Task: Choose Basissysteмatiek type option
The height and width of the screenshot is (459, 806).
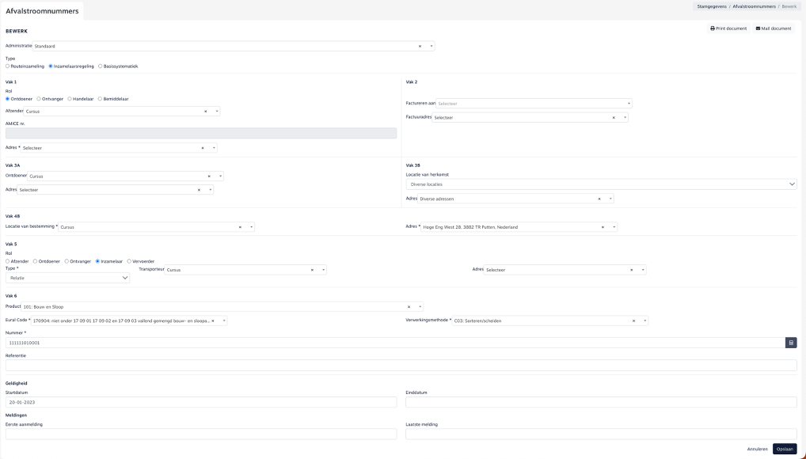Action: pos(100,66)
